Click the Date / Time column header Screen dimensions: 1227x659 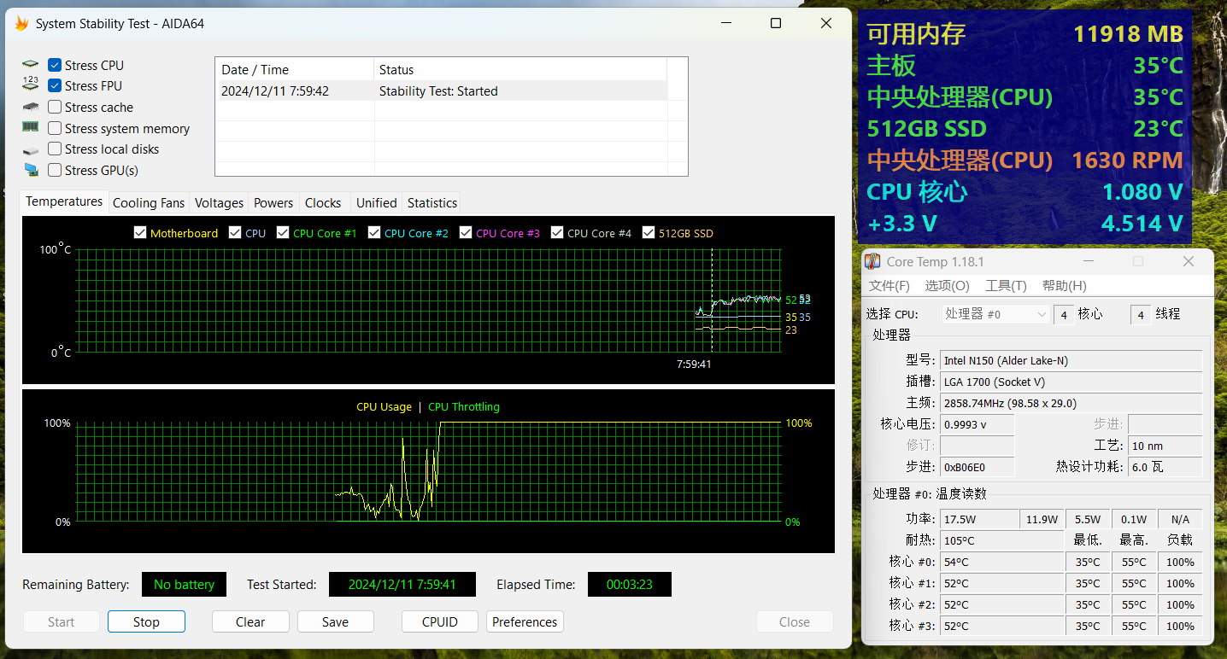tap(295, 70)
